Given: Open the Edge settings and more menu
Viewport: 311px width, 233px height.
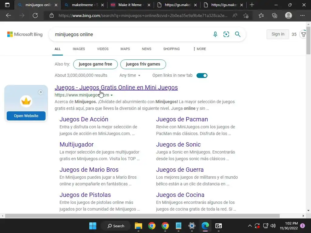Looking at the screenshot, I should pyautogui.click(x=302, y=15).
